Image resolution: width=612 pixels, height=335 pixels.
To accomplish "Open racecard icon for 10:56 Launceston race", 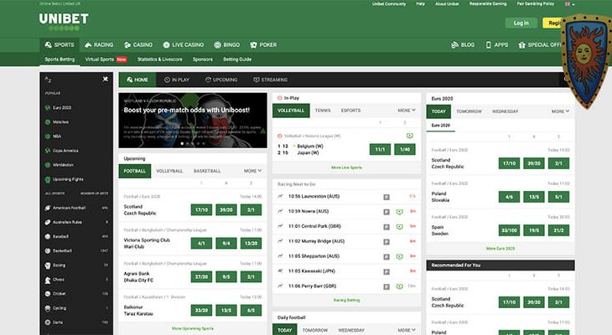I will 386,197.
